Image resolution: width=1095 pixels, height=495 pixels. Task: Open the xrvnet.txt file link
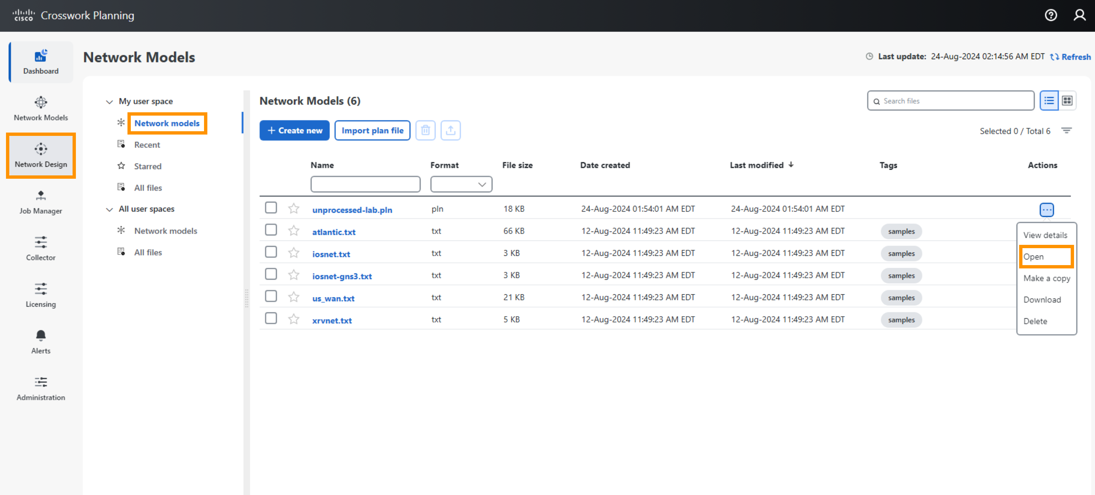[332, 320]
